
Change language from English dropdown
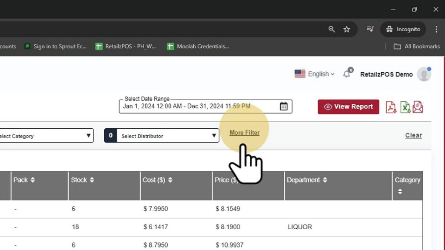pyautogui.click(x=315, y=74)
